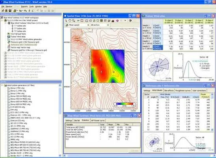Click the left-arrow icon in Spatial View toolbar
The width and height of the screenshot is (216, 158).
click(x=78, y=21)
